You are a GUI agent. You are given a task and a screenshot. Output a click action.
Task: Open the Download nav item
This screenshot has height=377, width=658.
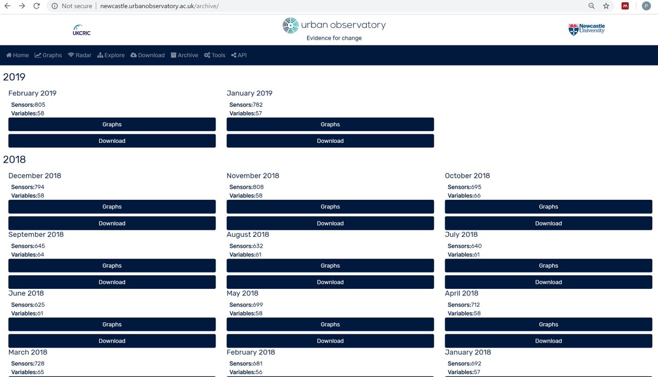click(148, 55)
